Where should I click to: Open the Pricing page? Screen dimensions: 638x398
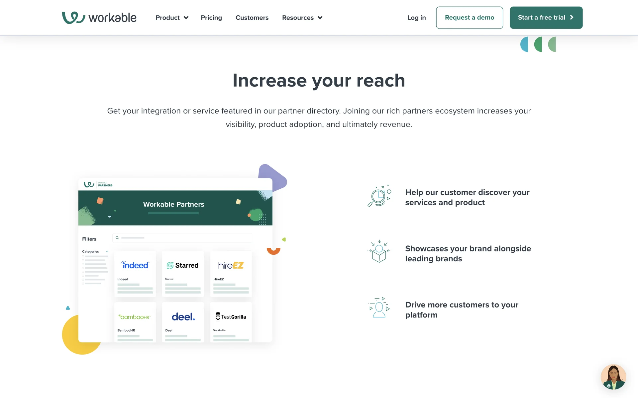[211, 18]
